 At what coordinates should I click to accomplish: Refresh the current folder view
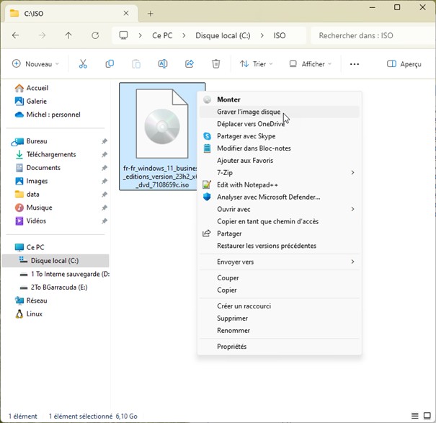tap(95, 35)
